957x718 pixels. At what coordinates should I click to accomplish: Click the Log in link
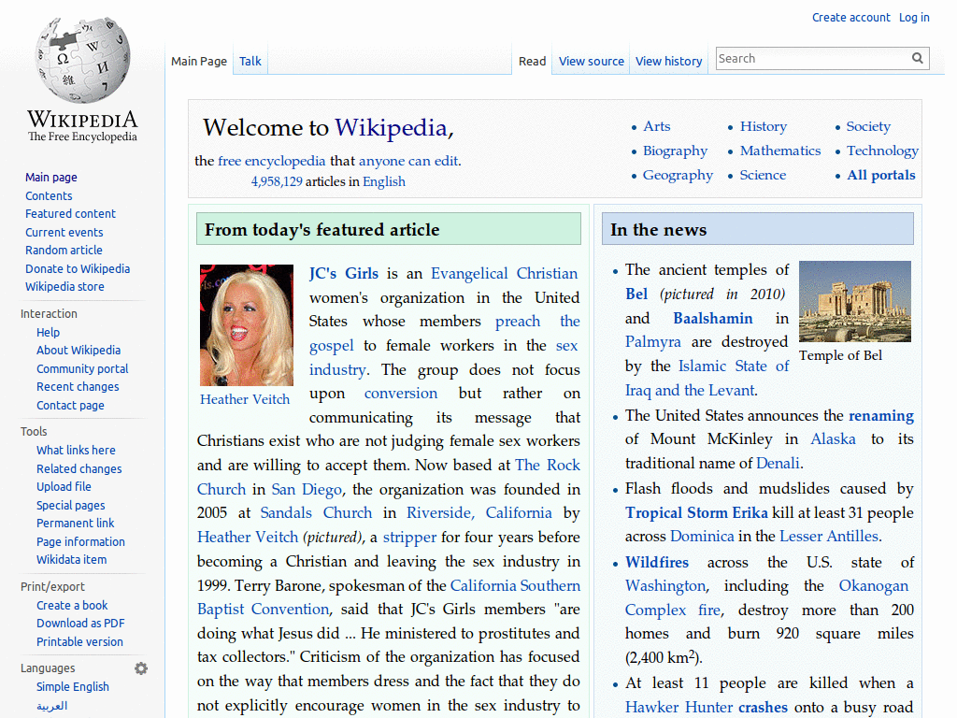914,18
